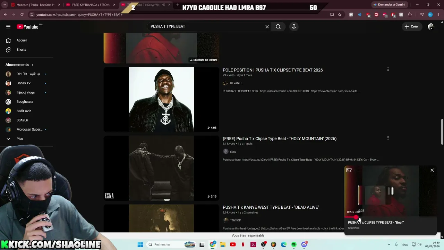Screen dimensions: 444x250
Task: Start voice search with the microphone icon
Action: pos(294,27)
